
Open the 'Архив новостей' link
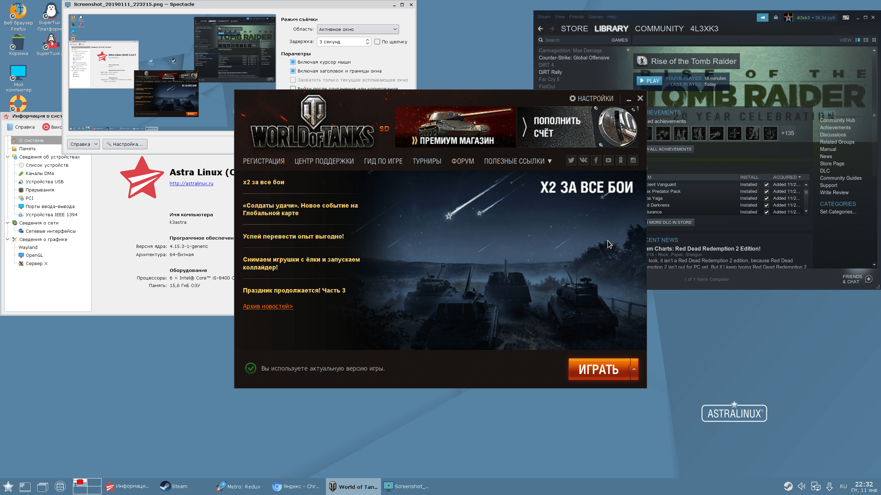point(268,306)
